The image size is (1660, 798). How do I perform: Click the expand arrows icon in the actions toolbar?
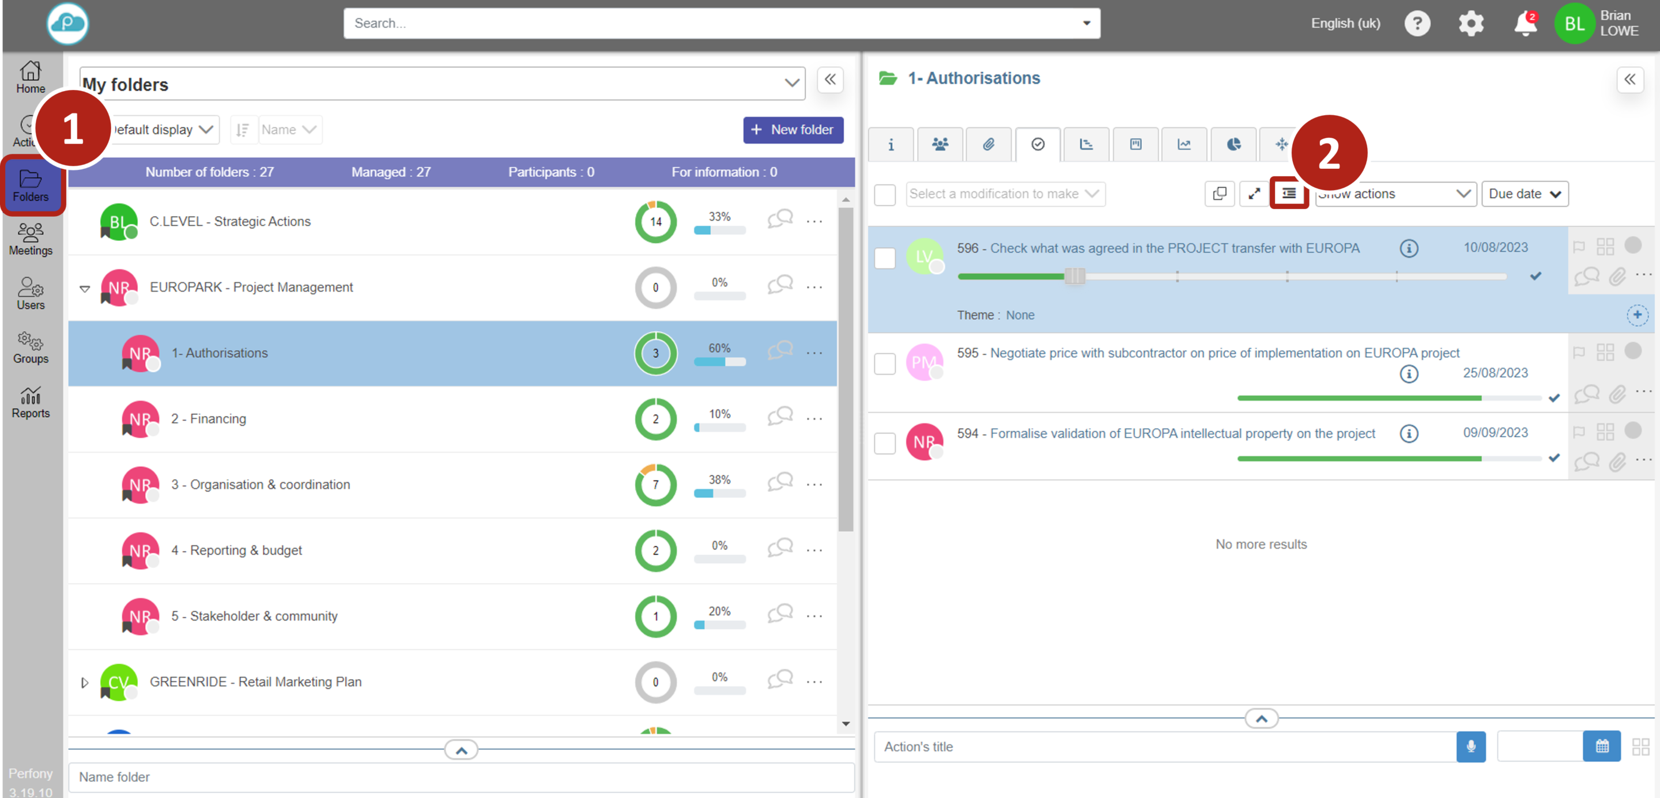click(1254, 194)
